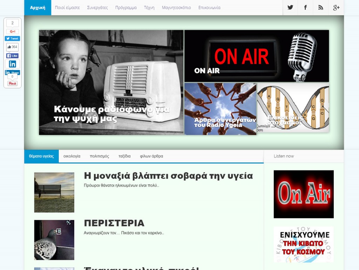359x270 pixels.
Task: Click the bench thumbnail of loneliness article
Action: point(54,193)
